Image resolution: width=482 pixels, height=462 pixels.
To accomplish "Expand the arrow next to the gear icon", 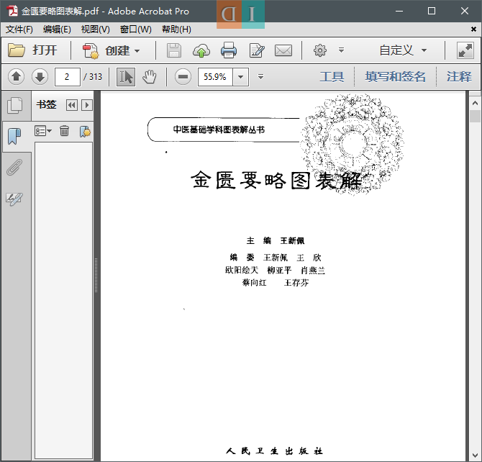I will point(341,50).
